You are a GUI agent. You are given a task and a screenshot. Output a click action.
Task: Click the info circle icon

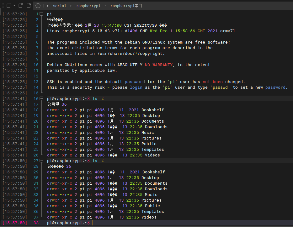click(x=38, y=5)
